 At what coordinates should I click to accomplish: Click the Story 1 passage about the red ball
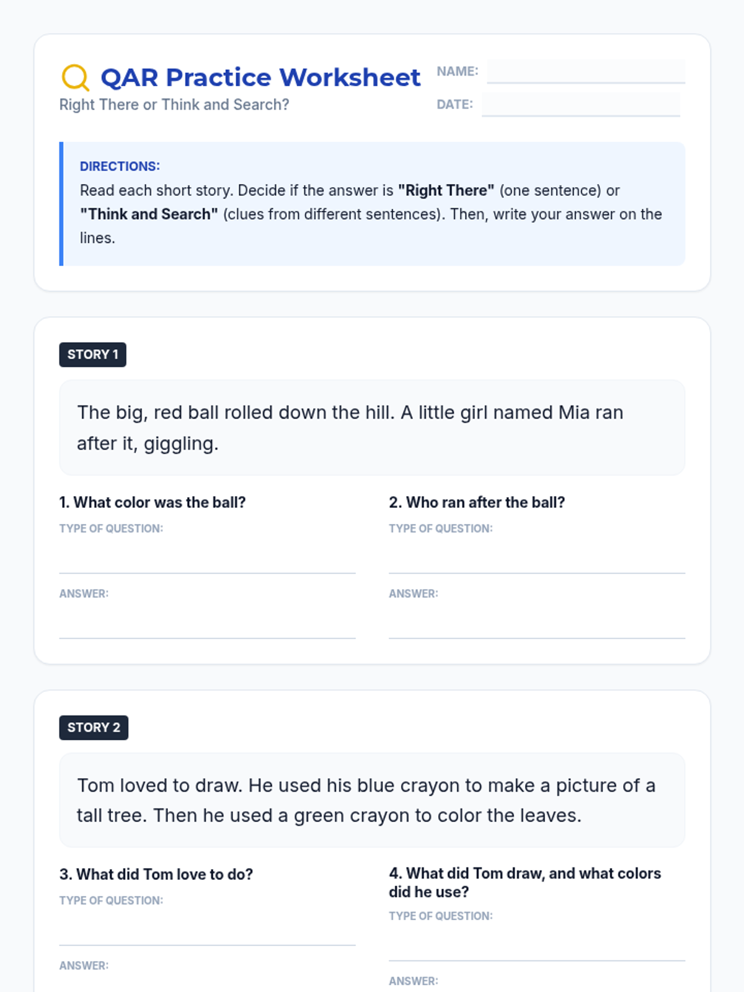(372, 428)
